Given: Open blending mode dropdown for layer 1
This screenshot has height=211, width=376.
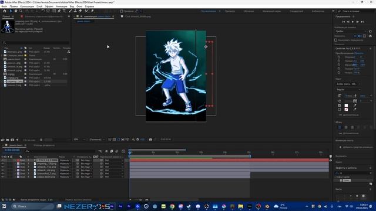Looking at the screenshot, I should tap(65, 160).
